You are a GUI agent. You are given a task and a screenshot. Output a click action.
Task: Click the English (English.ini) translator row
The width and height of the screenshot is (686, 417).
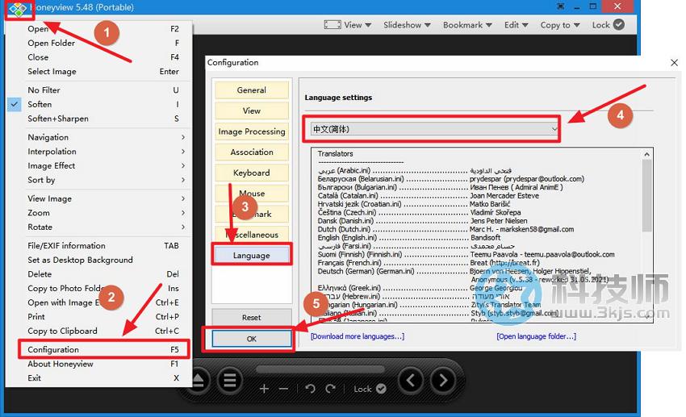pyautogui.click(x=409, y=237)
